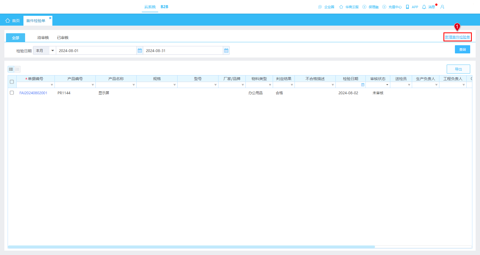Open record FAI20240802001 link
The image size is (480, 255).
pyautogui.click(x=33, y=93)
